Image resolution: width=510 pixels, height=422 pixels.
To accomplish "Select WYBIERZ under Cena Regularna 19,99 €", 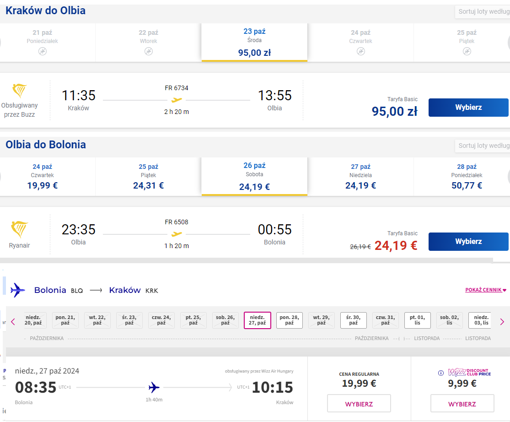I will click(359, 403).
